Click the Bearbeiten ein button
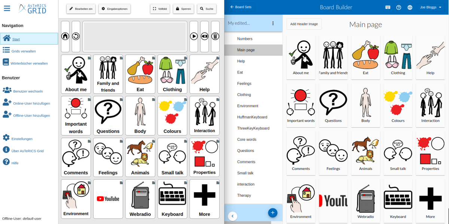449x224 pixels. click(x=81, y=9)
